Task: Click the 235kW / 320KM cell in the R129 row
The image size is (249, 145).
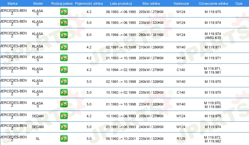Action: (x=151, y=139)
